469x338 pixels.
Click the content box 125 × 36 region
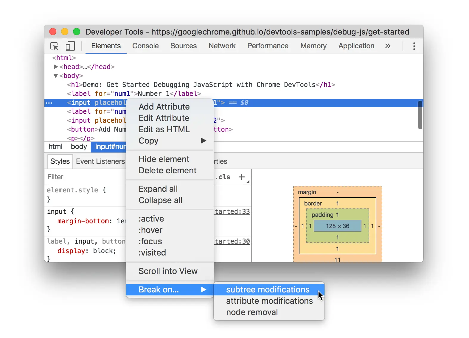click(338, 226)
